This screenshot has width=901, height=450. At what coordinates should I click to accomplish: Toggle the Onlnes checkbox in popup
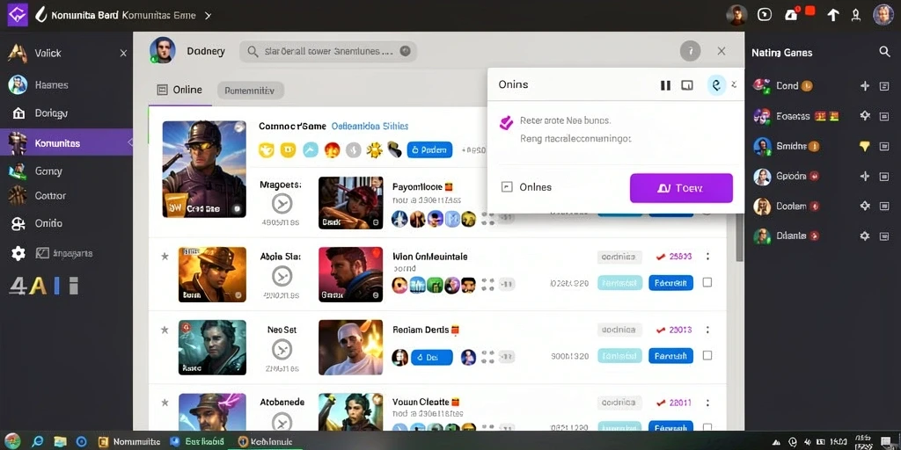pos(507,187)
